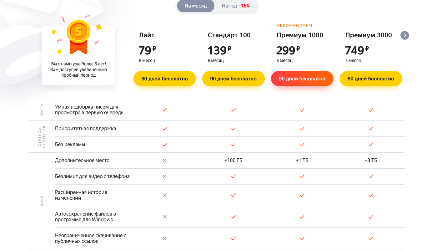Click the Автосохранение файлов feature label

tap(85, 217)
